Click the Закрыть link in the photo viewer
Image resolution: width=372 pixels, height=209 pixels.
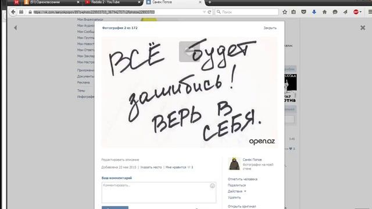pos(270,28)
